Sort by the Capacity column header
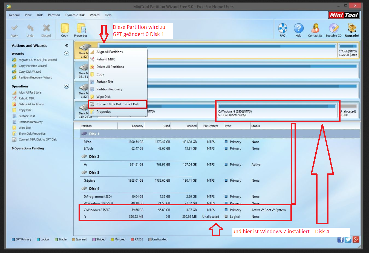The image size is (369, 253). 131,126
